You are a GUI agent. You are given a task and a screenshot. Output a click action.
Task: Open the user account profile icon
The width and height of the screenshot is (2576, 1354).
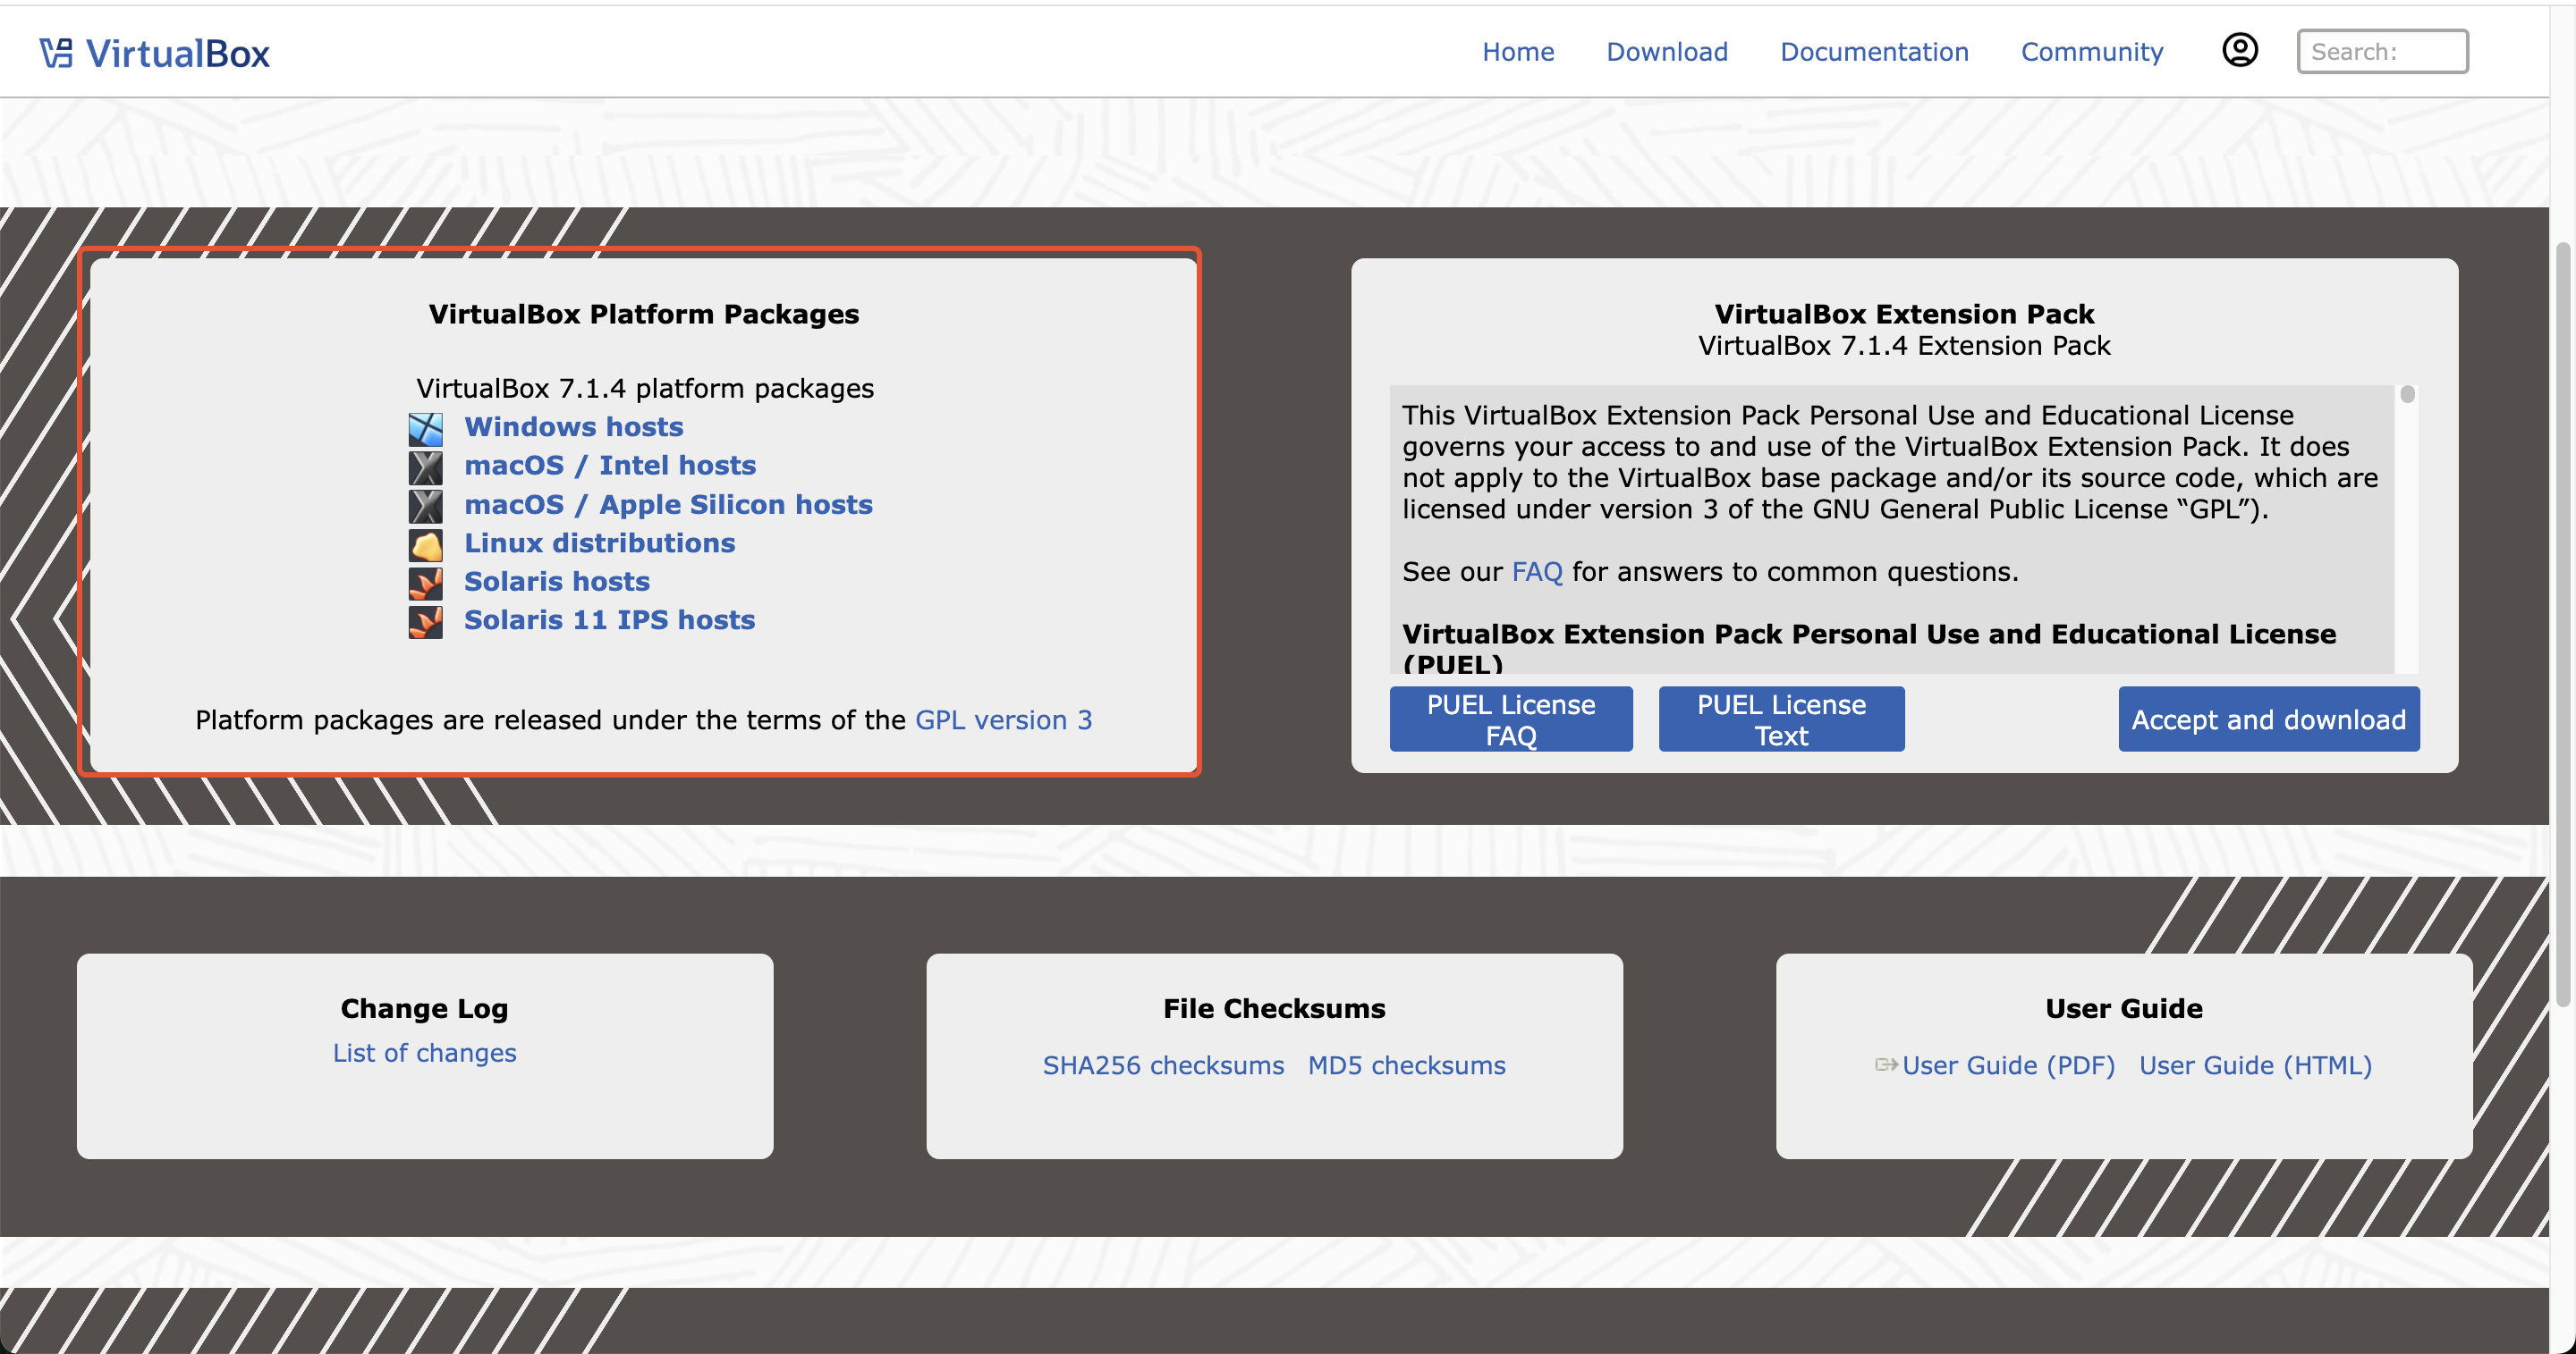(x=2240, y=50)
